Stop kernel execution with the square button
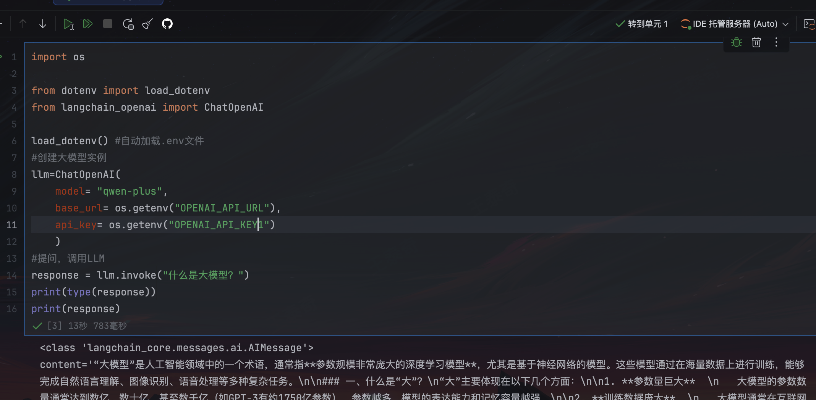The width and height of the screenshot is (816, 400). coord(108,24)
